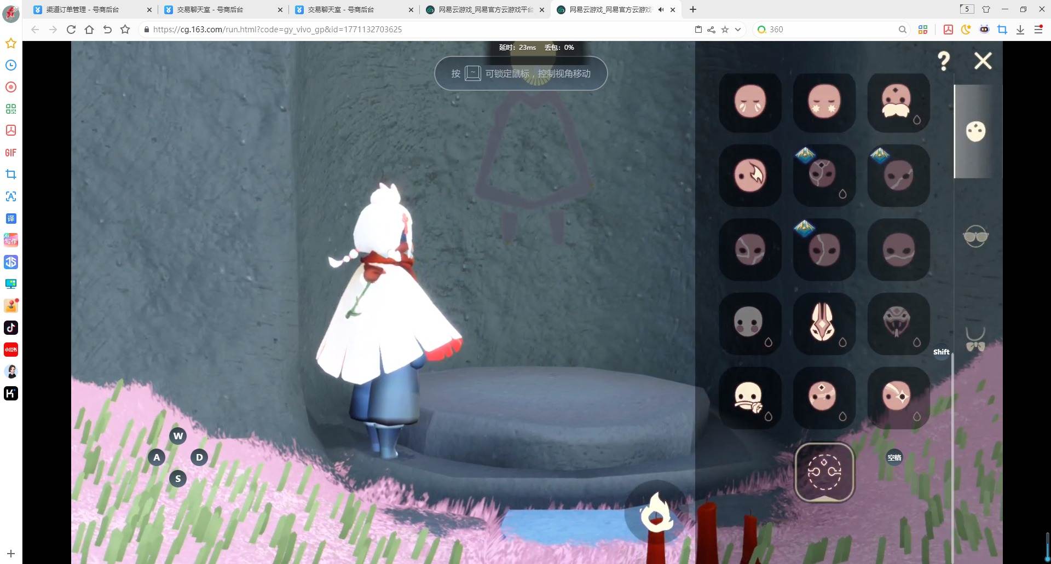Select the snake fang mask
Viewport: 1051px width, 564px height.
(x=899, y=324)
